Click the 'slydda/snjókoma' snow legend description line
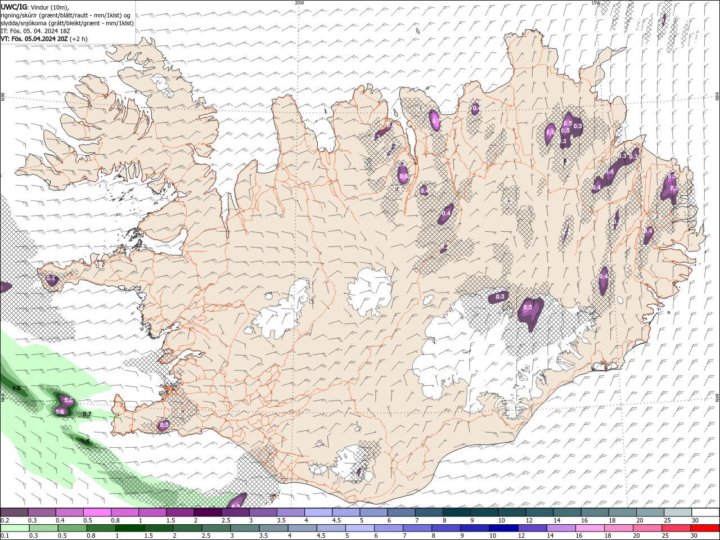 (x=67, y=23)
